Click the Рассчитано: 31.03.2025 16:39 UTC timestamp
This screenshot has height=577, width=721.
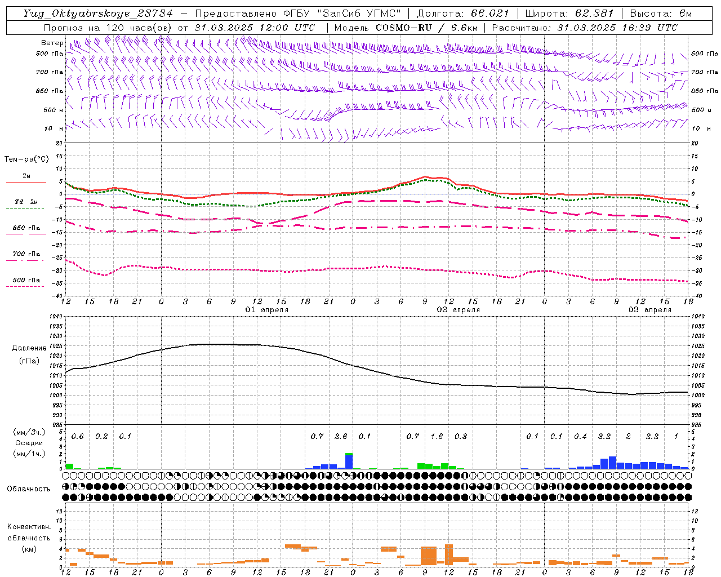coord(585,28)
